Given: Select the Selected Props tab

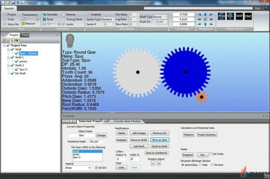Looking at the screenshot, I should coord(90,121).
